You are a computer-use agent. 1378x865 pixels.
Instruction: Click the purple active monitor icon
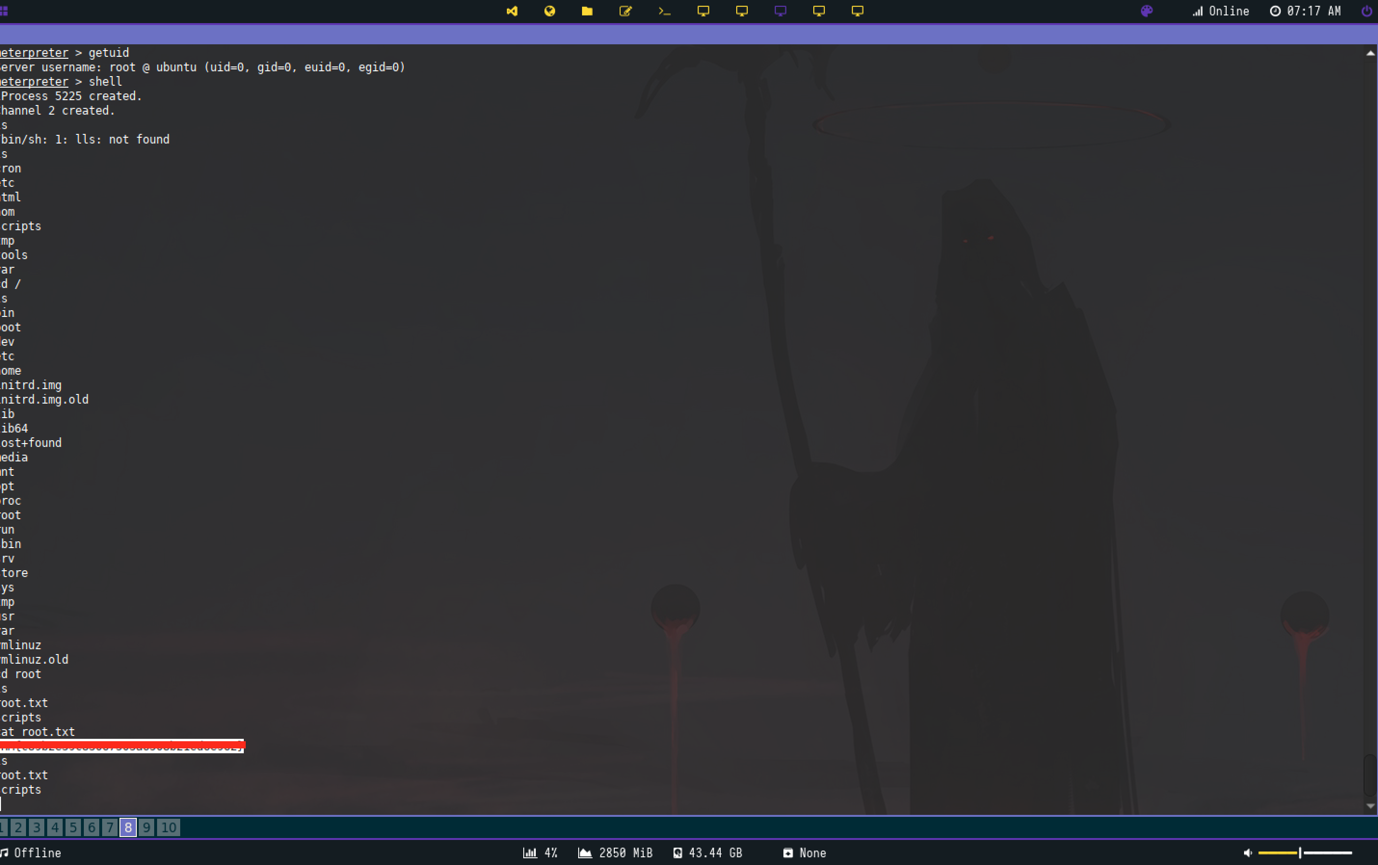pos(781,11)
